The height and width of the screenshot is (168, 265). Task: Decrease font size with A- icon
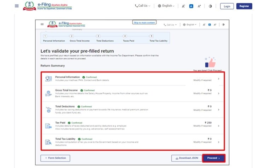pyautogui.click(x=183, y=6)
